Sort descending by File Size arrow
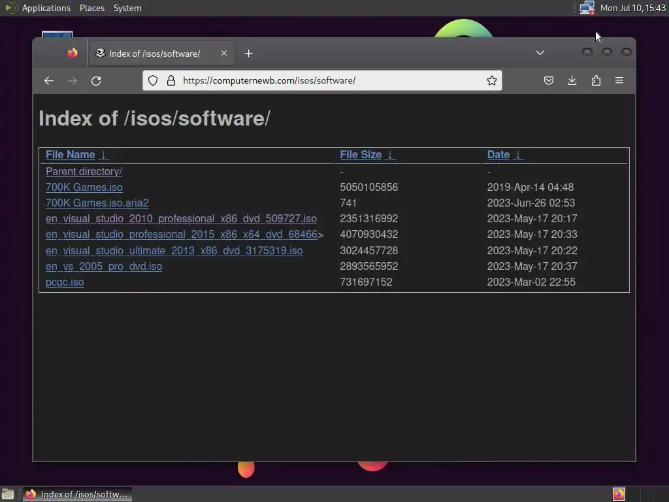Screen dimensions: 669x502 391,155
